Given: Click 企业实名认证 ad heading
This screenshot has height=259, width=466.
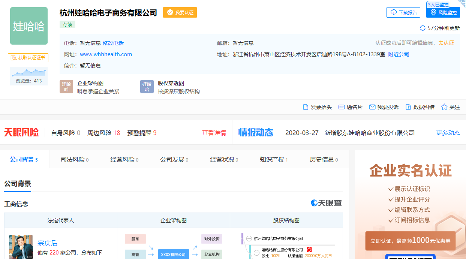Looking at the screenshot, I should click(411, 171).
